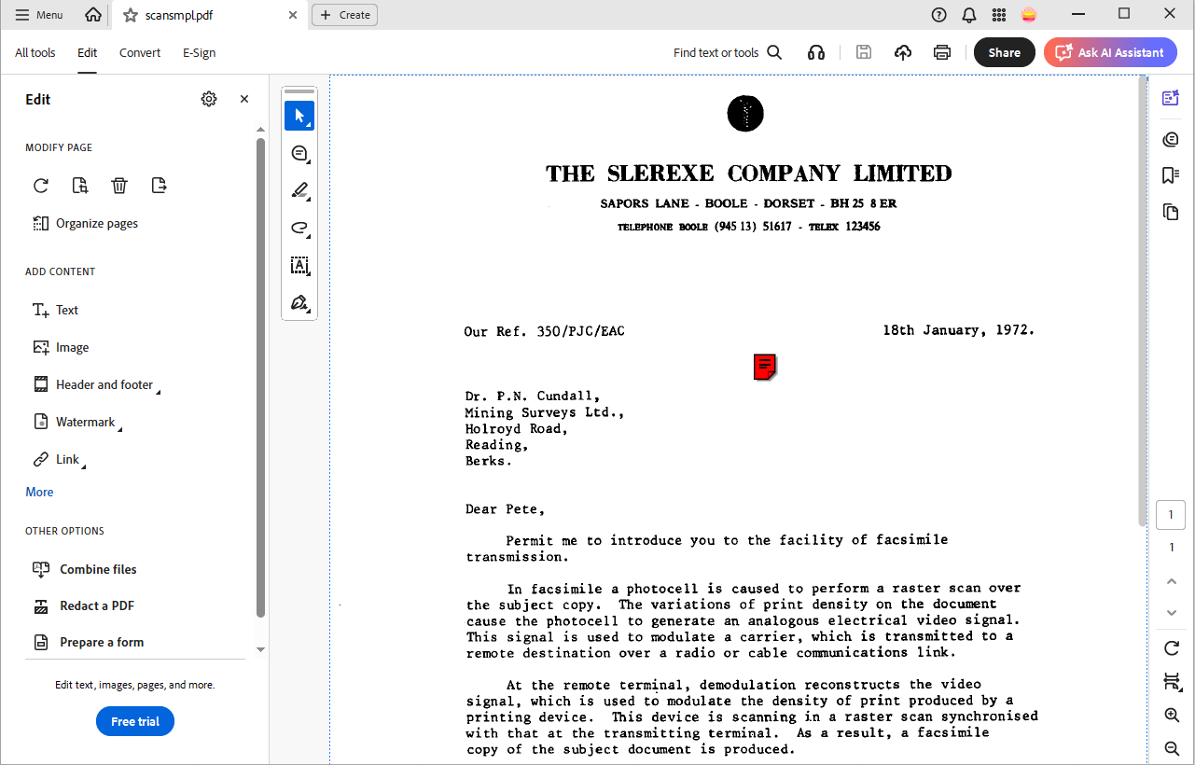
Task: Select the highlighter tool
Action: [299, 191]
